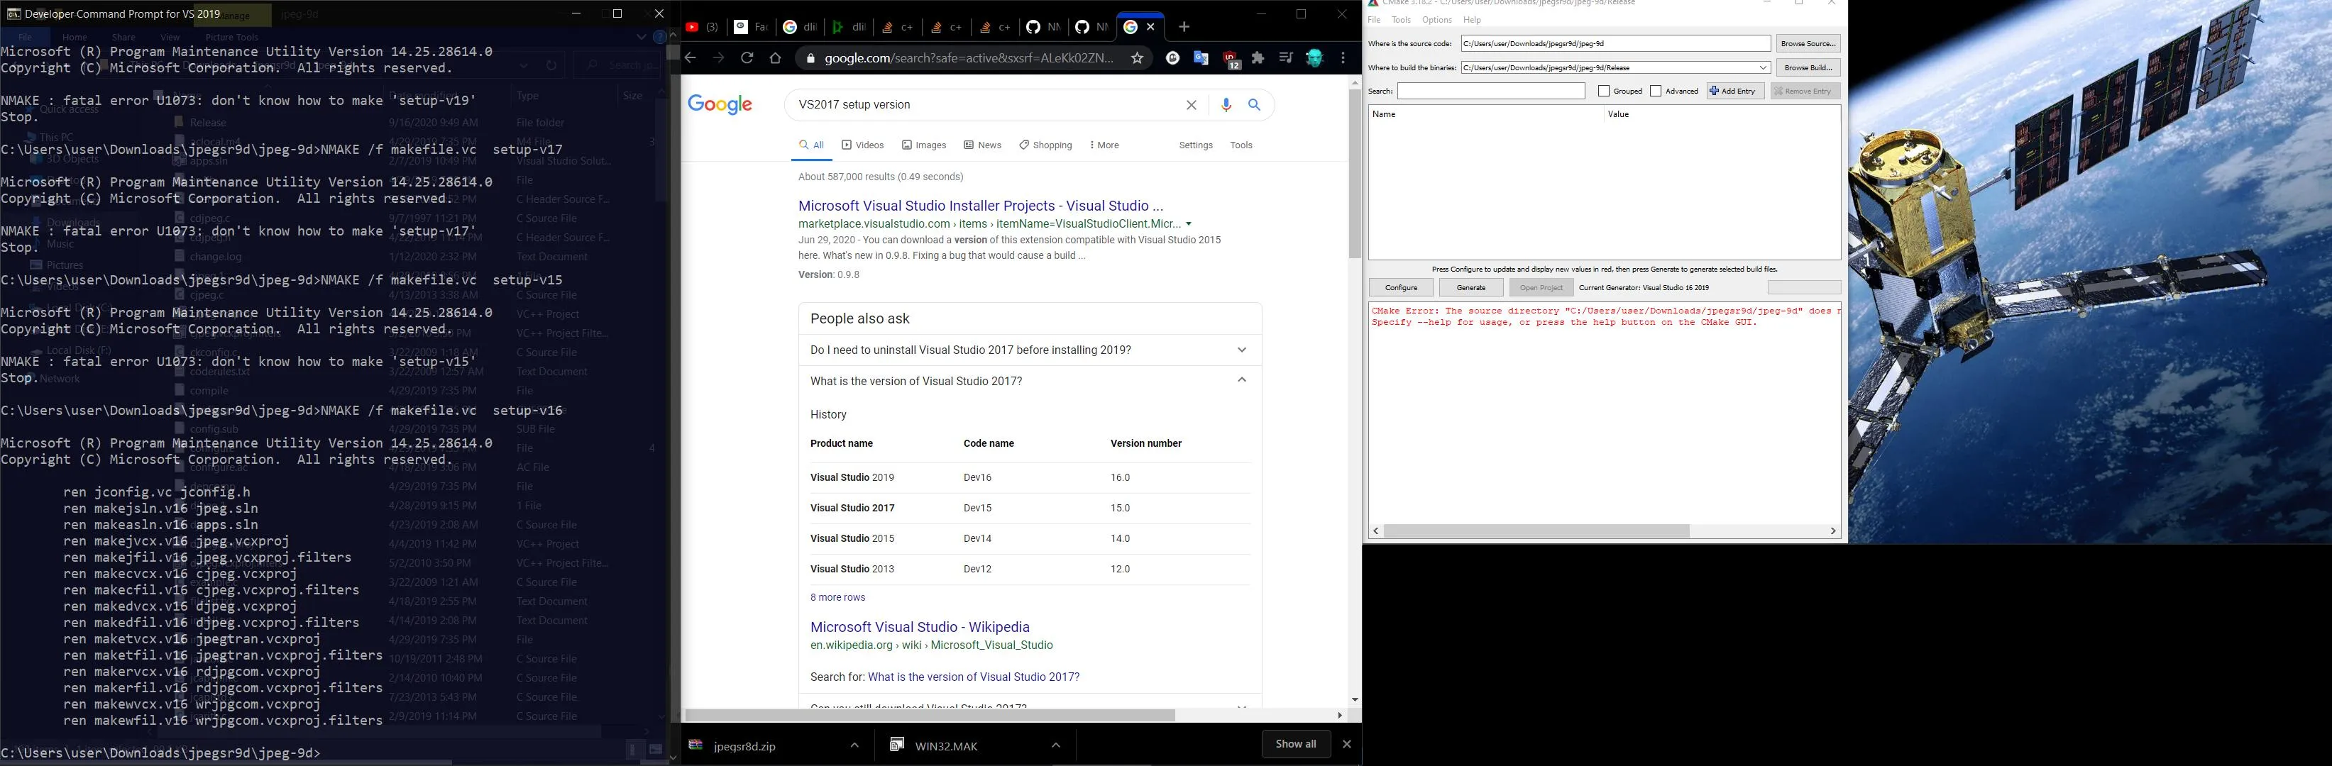Viewport: 2332px width, 766px height.
Task: Enable the Advanced checkbox in CMake
Action: click(1656, 91)
